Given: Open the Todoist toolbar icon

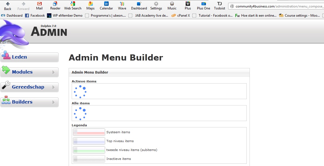Looking at the screenshot, I should pos(220,4).
